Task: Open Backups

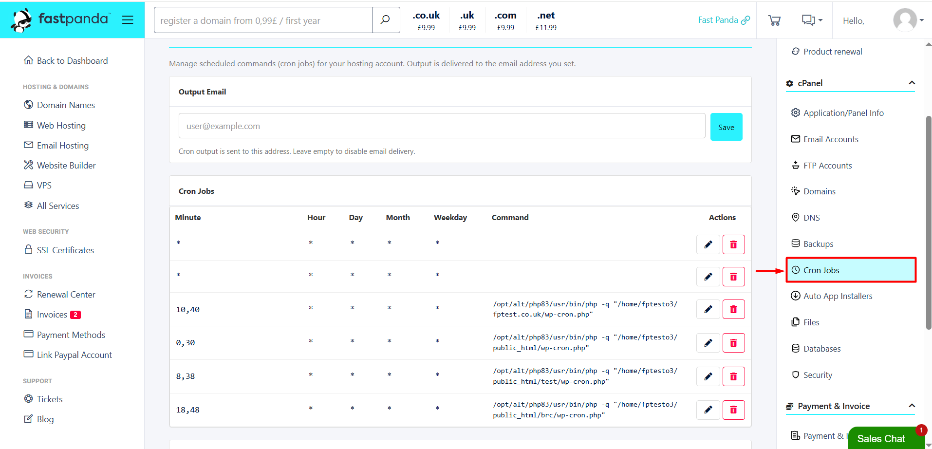Action: pyautogui.click(x=812, y=243)
